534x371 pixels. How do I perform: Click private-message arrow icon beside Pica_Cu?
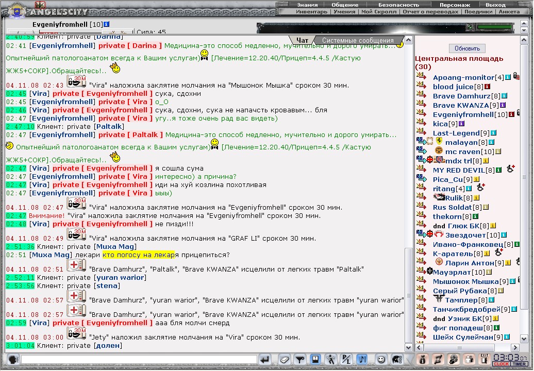[x=421, y=177]
